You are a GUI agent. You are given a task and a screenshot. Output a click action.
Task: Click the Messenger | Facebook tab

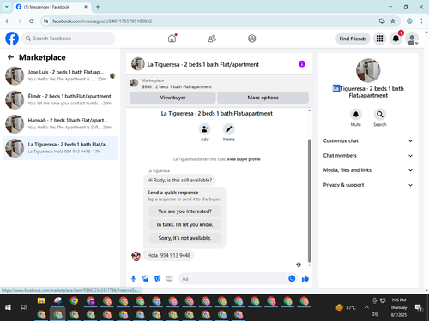(x=51, y=7)
